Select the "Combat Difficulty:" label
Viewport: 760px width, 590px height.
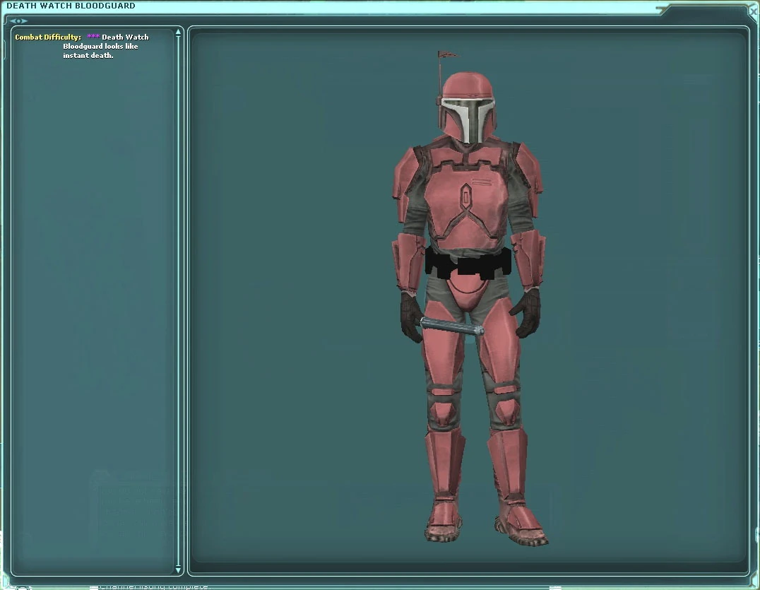coord(48,37)
